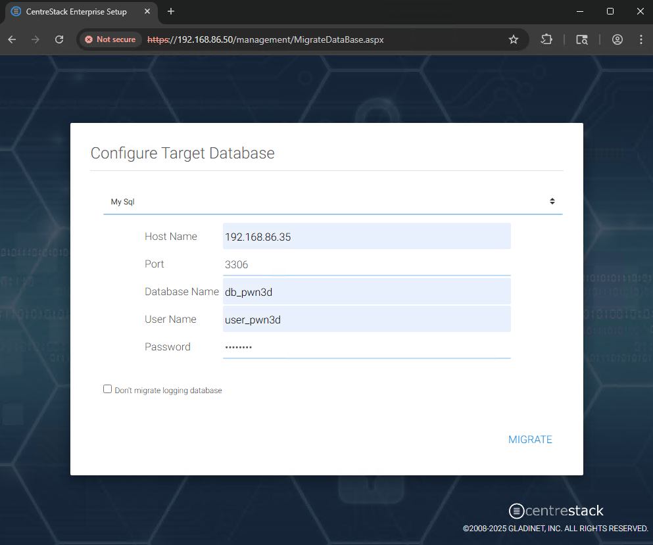Bookmark this page with the star icon
Screen dimensions: 653x545
pos(514,39)
